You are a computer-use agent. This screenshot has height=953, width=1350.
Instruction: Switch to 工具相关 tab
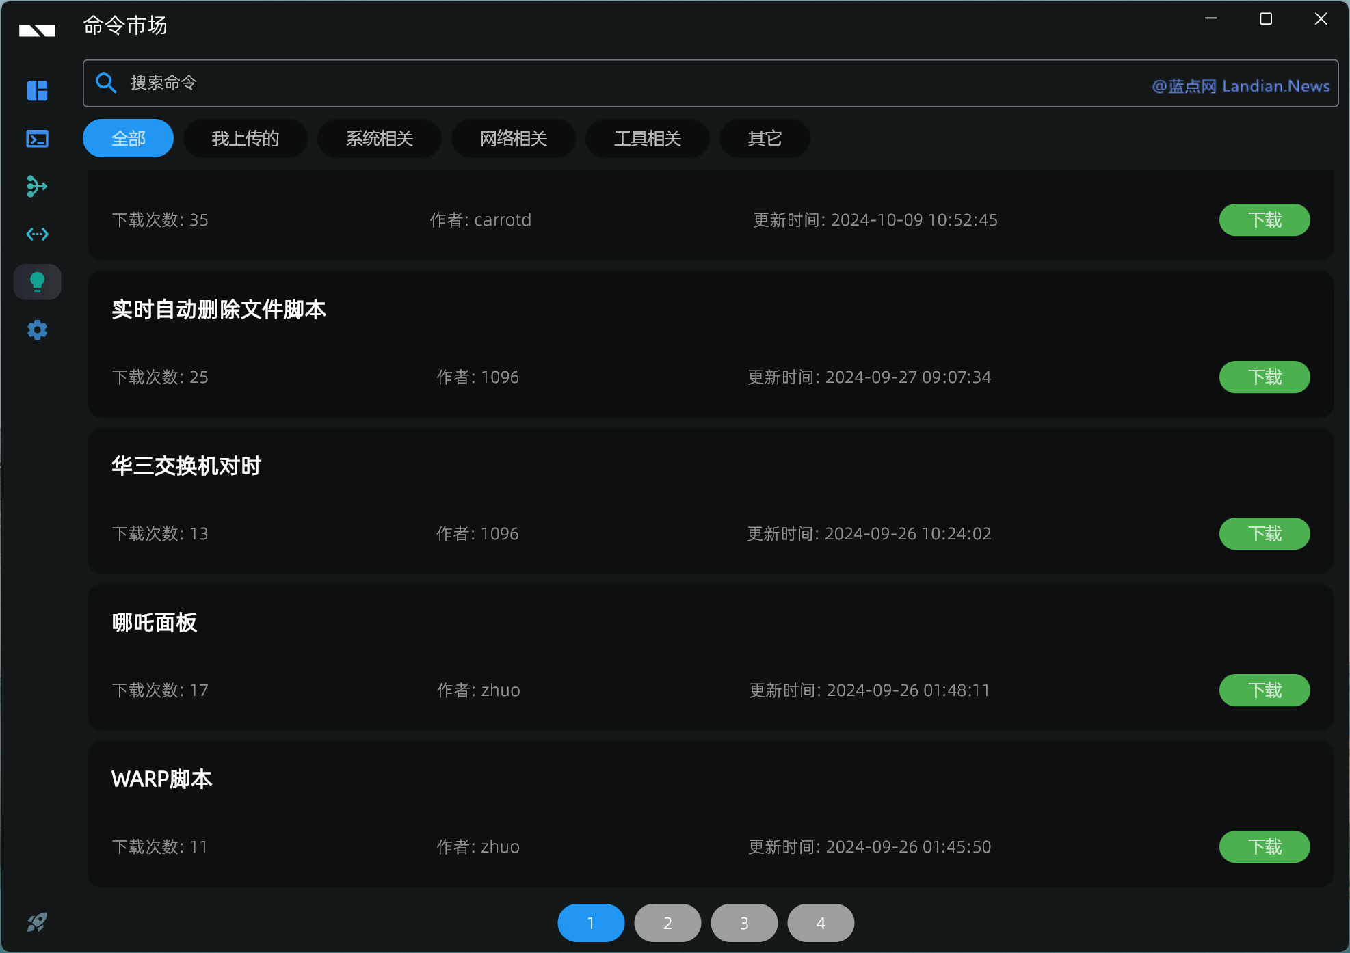[x=647, y=138]
